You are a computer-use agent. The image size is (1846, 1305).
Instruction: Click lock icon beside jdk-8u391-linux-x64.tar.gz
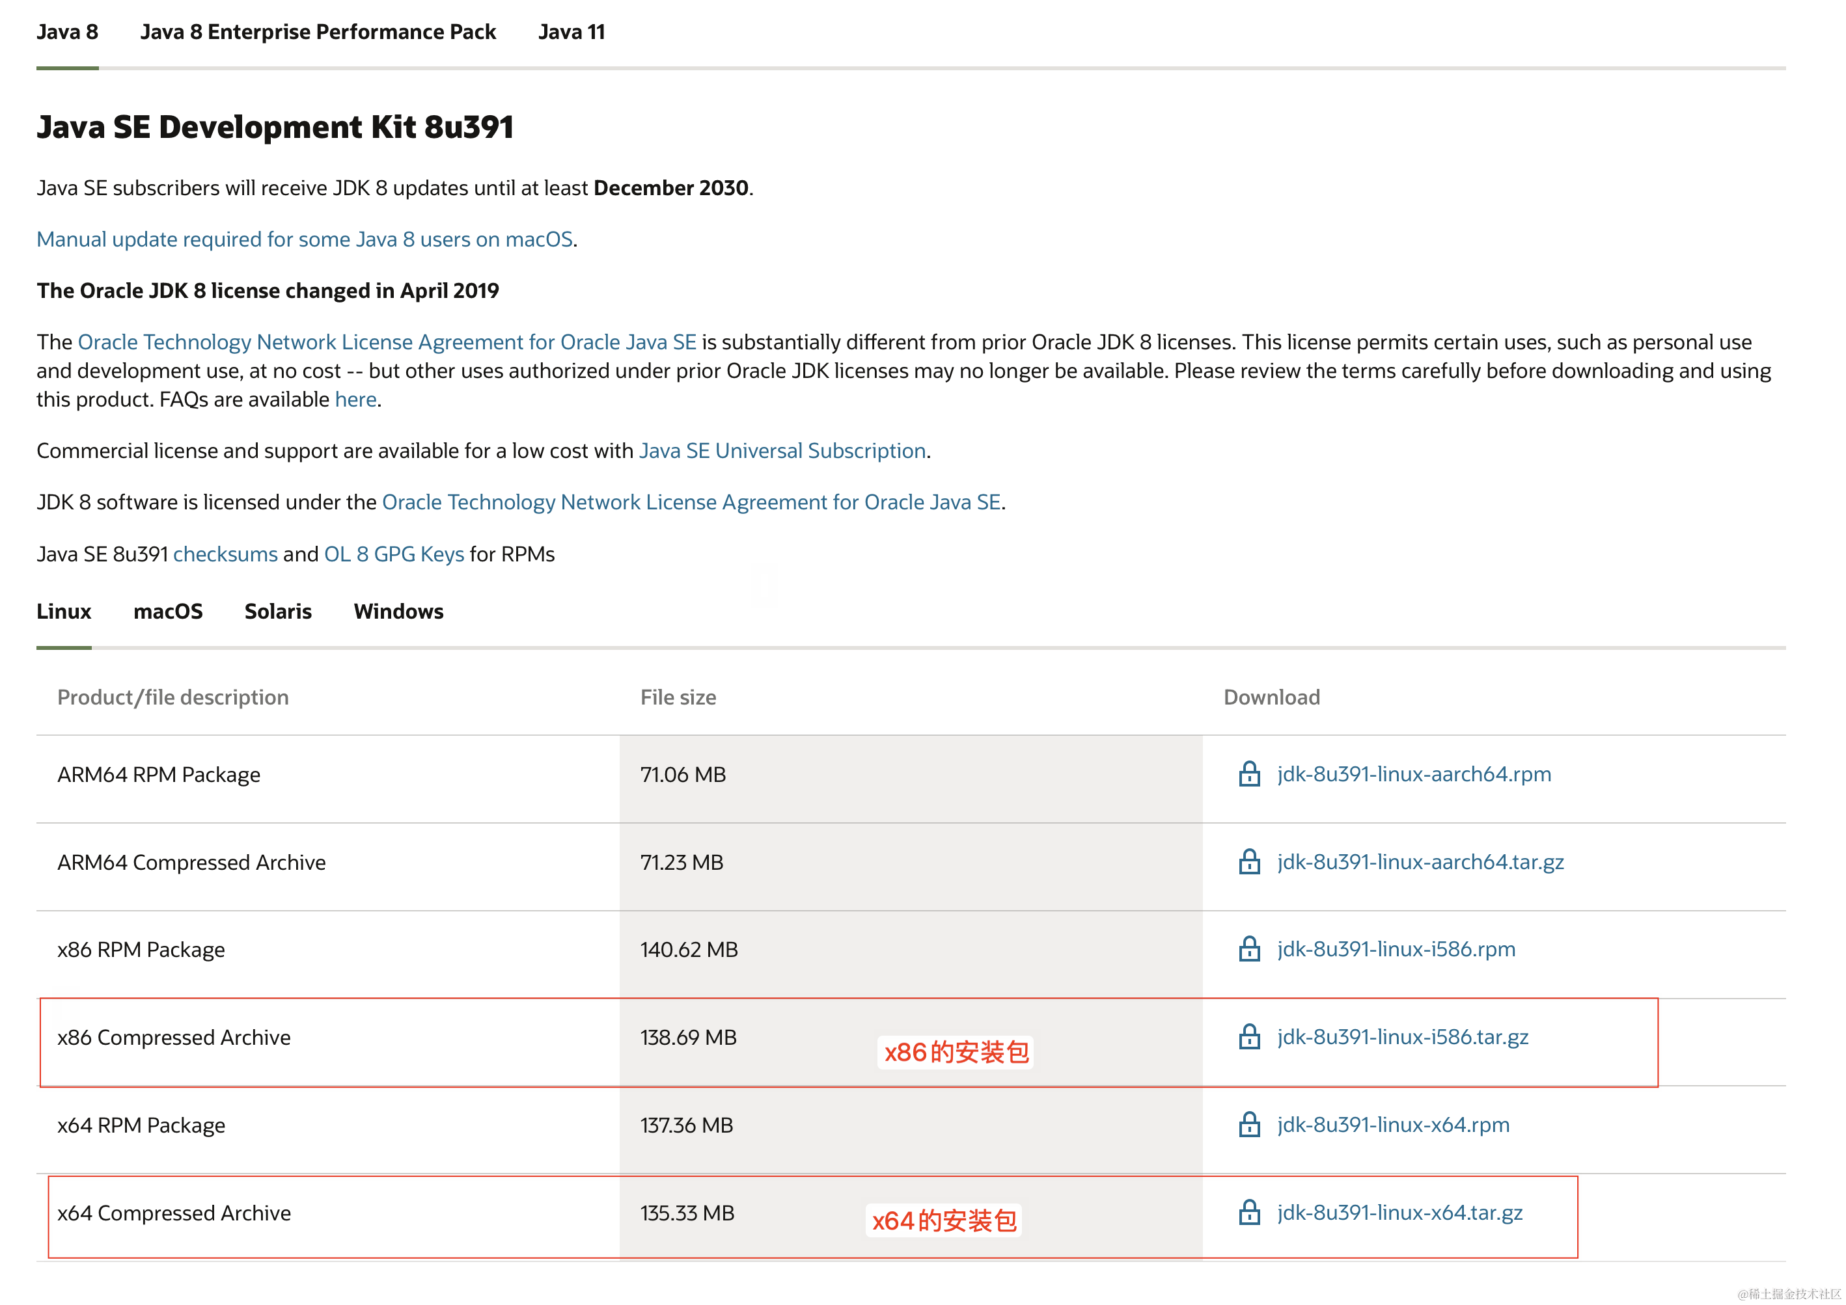pyautogui.click(x=1248, y=1213)
